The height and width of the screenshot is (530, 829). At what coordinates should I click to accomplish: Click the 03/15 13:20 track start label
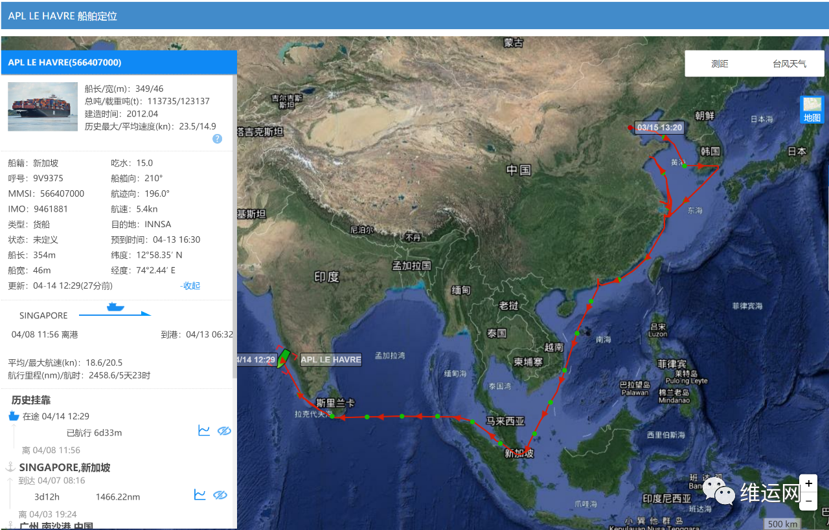(x=659, y=127)
